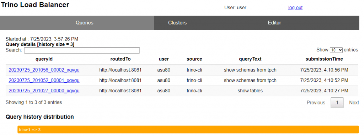The height and width of the screenshot is (136, 364).
Task: Sort table by queryId column
Action: coord(44,59)
